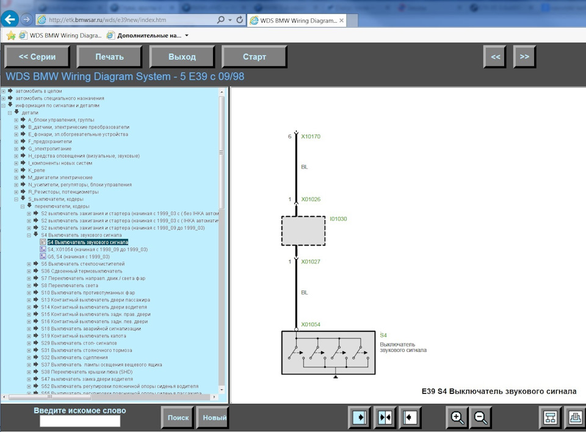Open S4, X01054 (начиная с 1998_09) item
Screen dimensions: 586x432
[98, 249]
